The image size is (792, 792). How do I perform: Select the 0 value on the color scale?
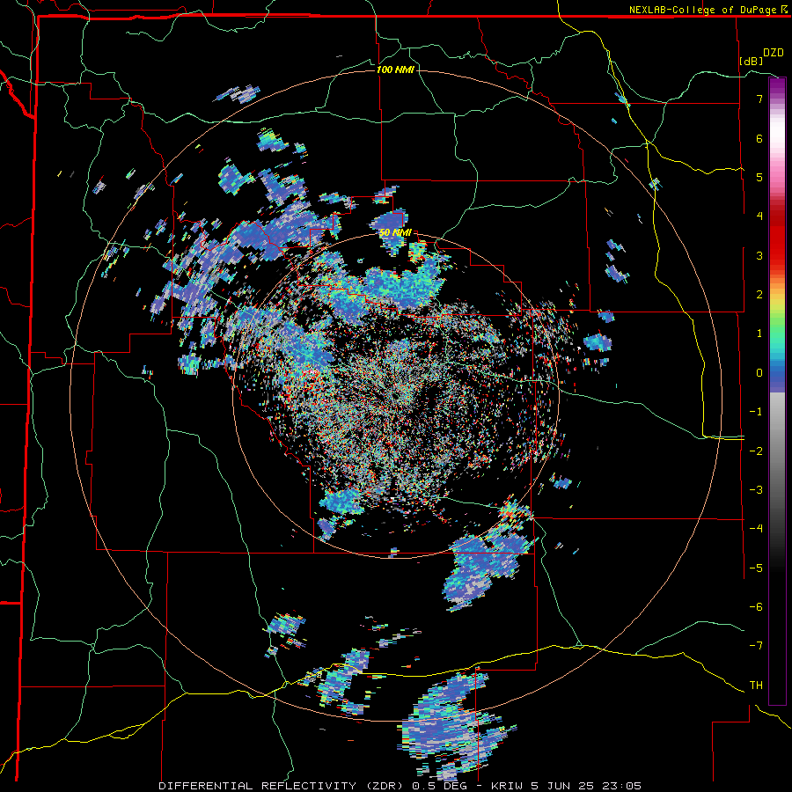click(x=759, y=373)
